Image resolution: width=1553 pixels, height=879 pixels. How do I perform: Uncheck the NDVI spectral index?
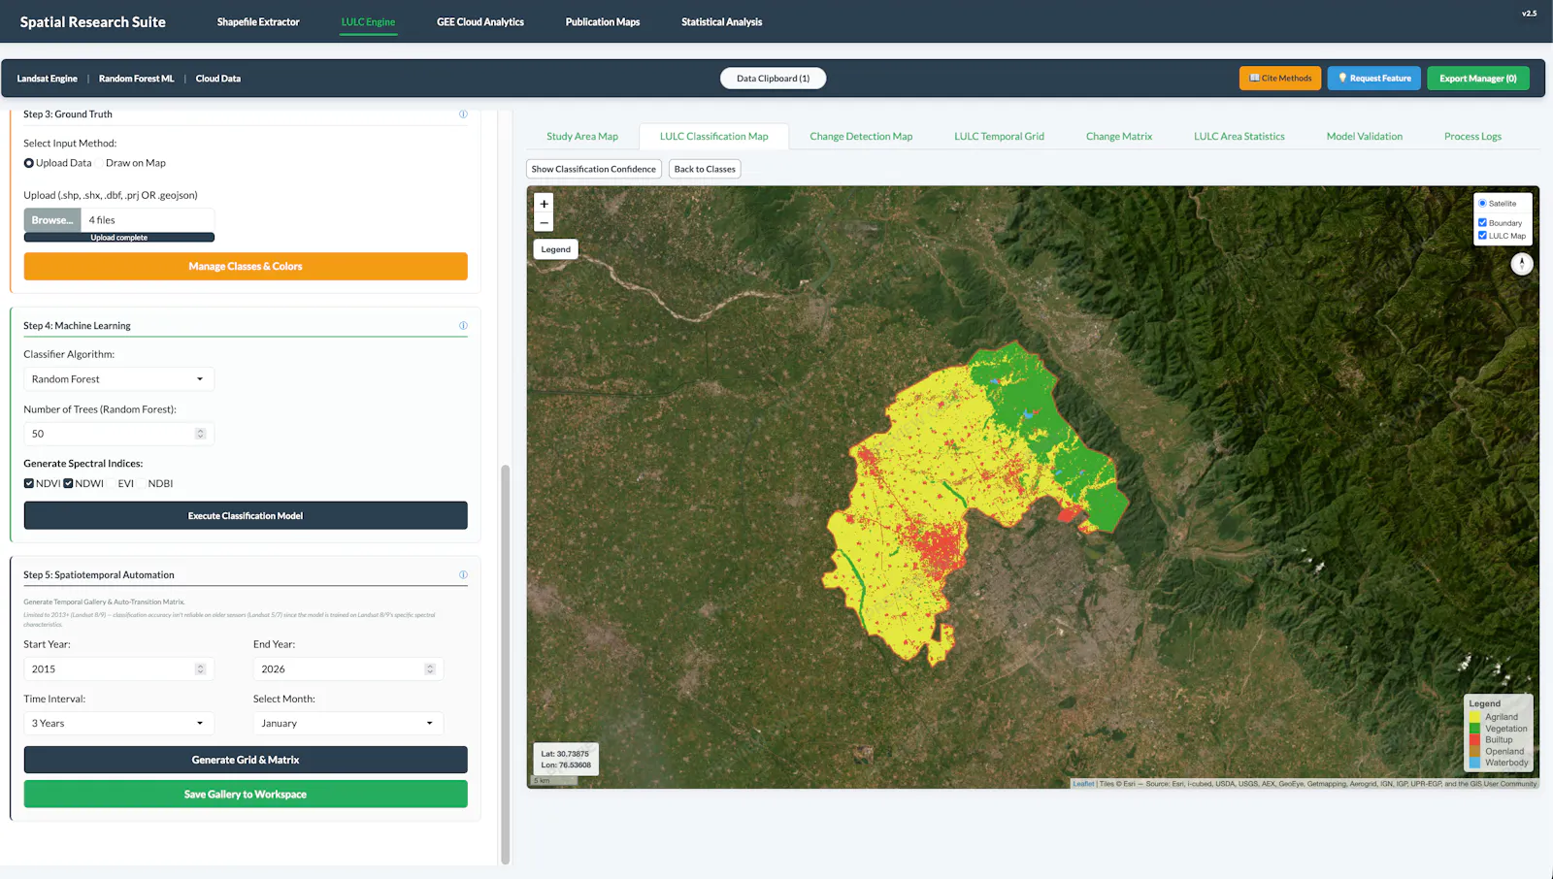pyautogui.click(x=29, y=483)
